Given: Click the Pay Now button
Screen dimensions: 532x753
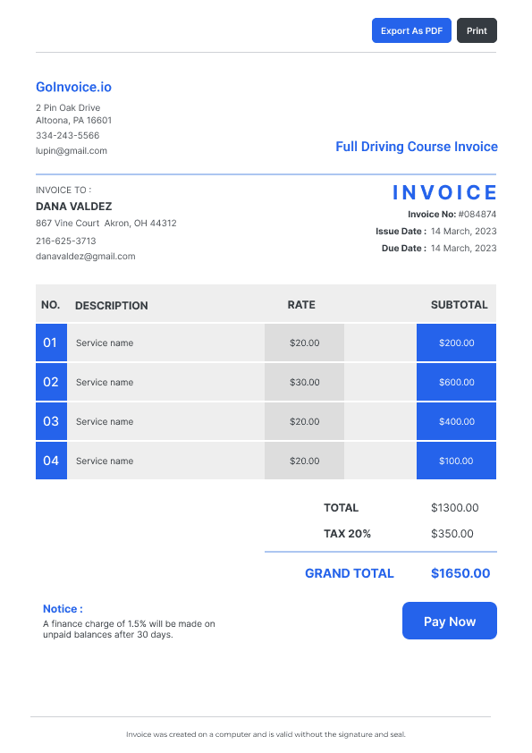Looking at the screenshot, I should (x=450, y=621).
